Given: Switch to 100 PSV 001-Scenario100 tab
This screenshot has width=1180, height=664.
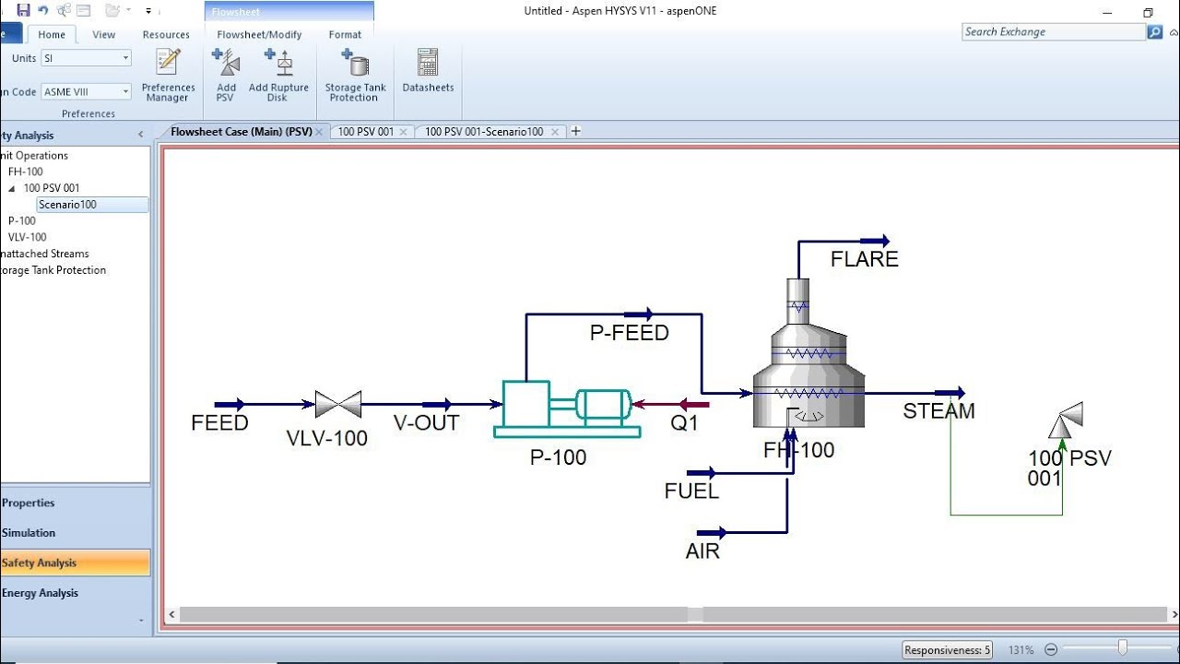Looking at the screenshot, I should click(x=484, y=132).
